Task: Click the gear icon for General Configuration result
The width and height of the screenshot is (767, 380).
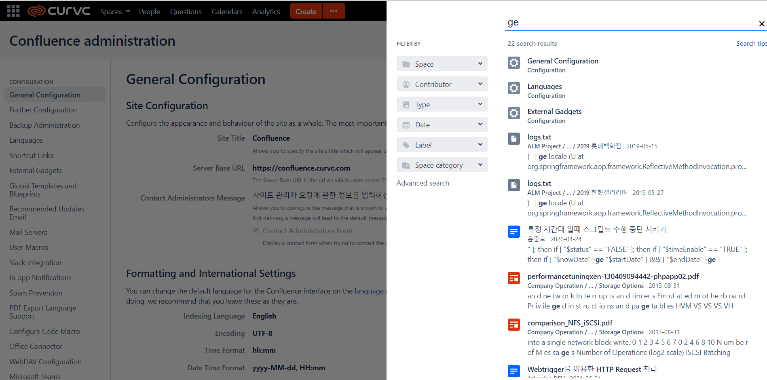Action: tap(514, 63)
